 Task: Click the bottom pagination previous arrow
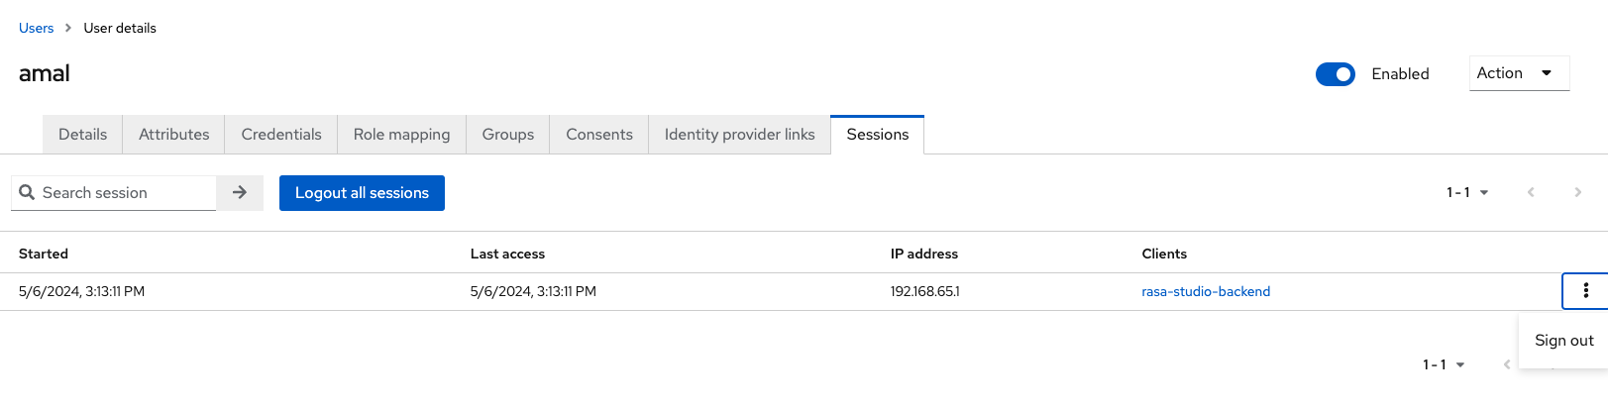point(1507,364)
